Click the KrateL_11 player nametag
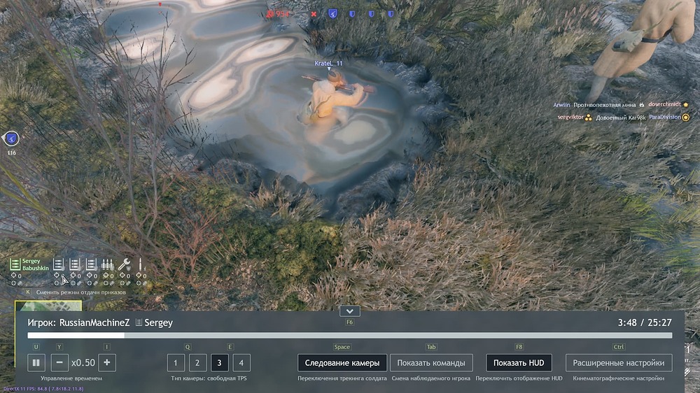Viewport: 700px width, 393px height. coord(328,64)
